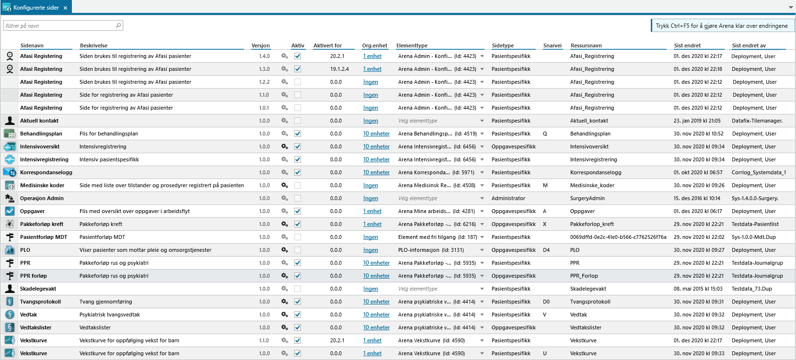Open settings gears for Intensivoversikt row

click(285, 146)
